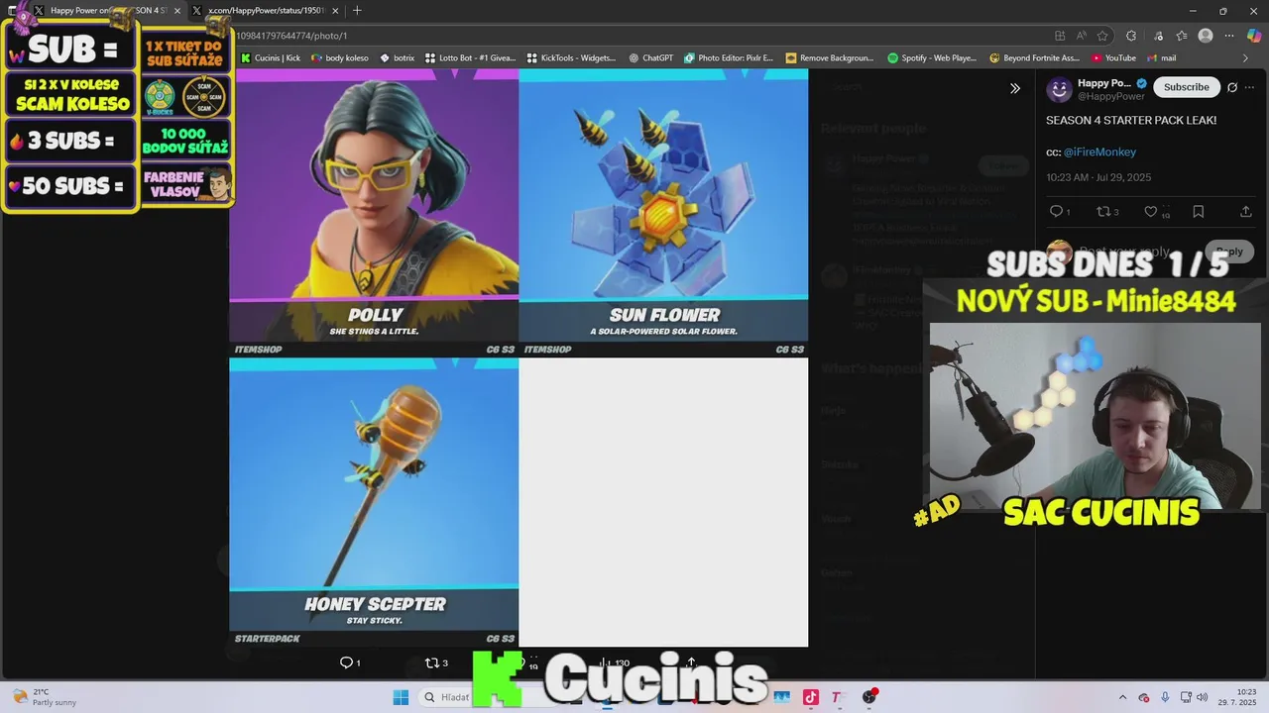Click the share icon below the photo
This screenshot has width=1269, height=713.
(x=691, y=662)
